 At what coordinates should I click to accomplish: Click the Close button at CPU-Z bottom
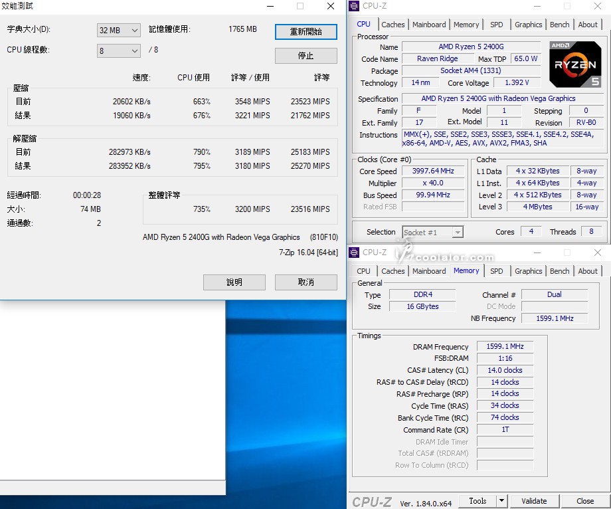point(585,501)
